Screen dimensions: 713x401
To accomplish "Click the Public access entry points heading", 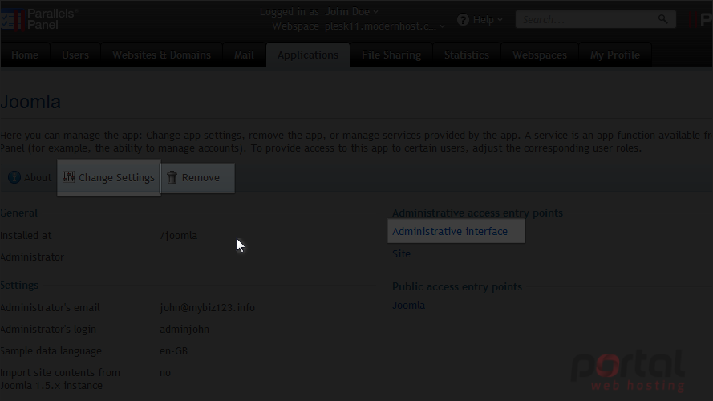I will pyautogui.click(x=457, y=287).
